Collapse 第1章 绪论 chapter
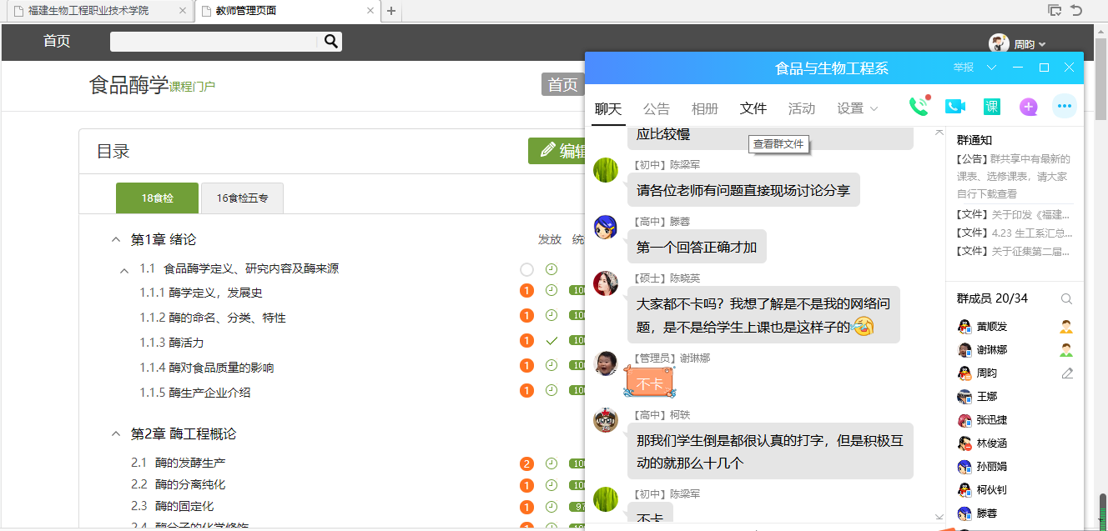Viewport: 1108px width, 531px height. [x=116, y=240]
